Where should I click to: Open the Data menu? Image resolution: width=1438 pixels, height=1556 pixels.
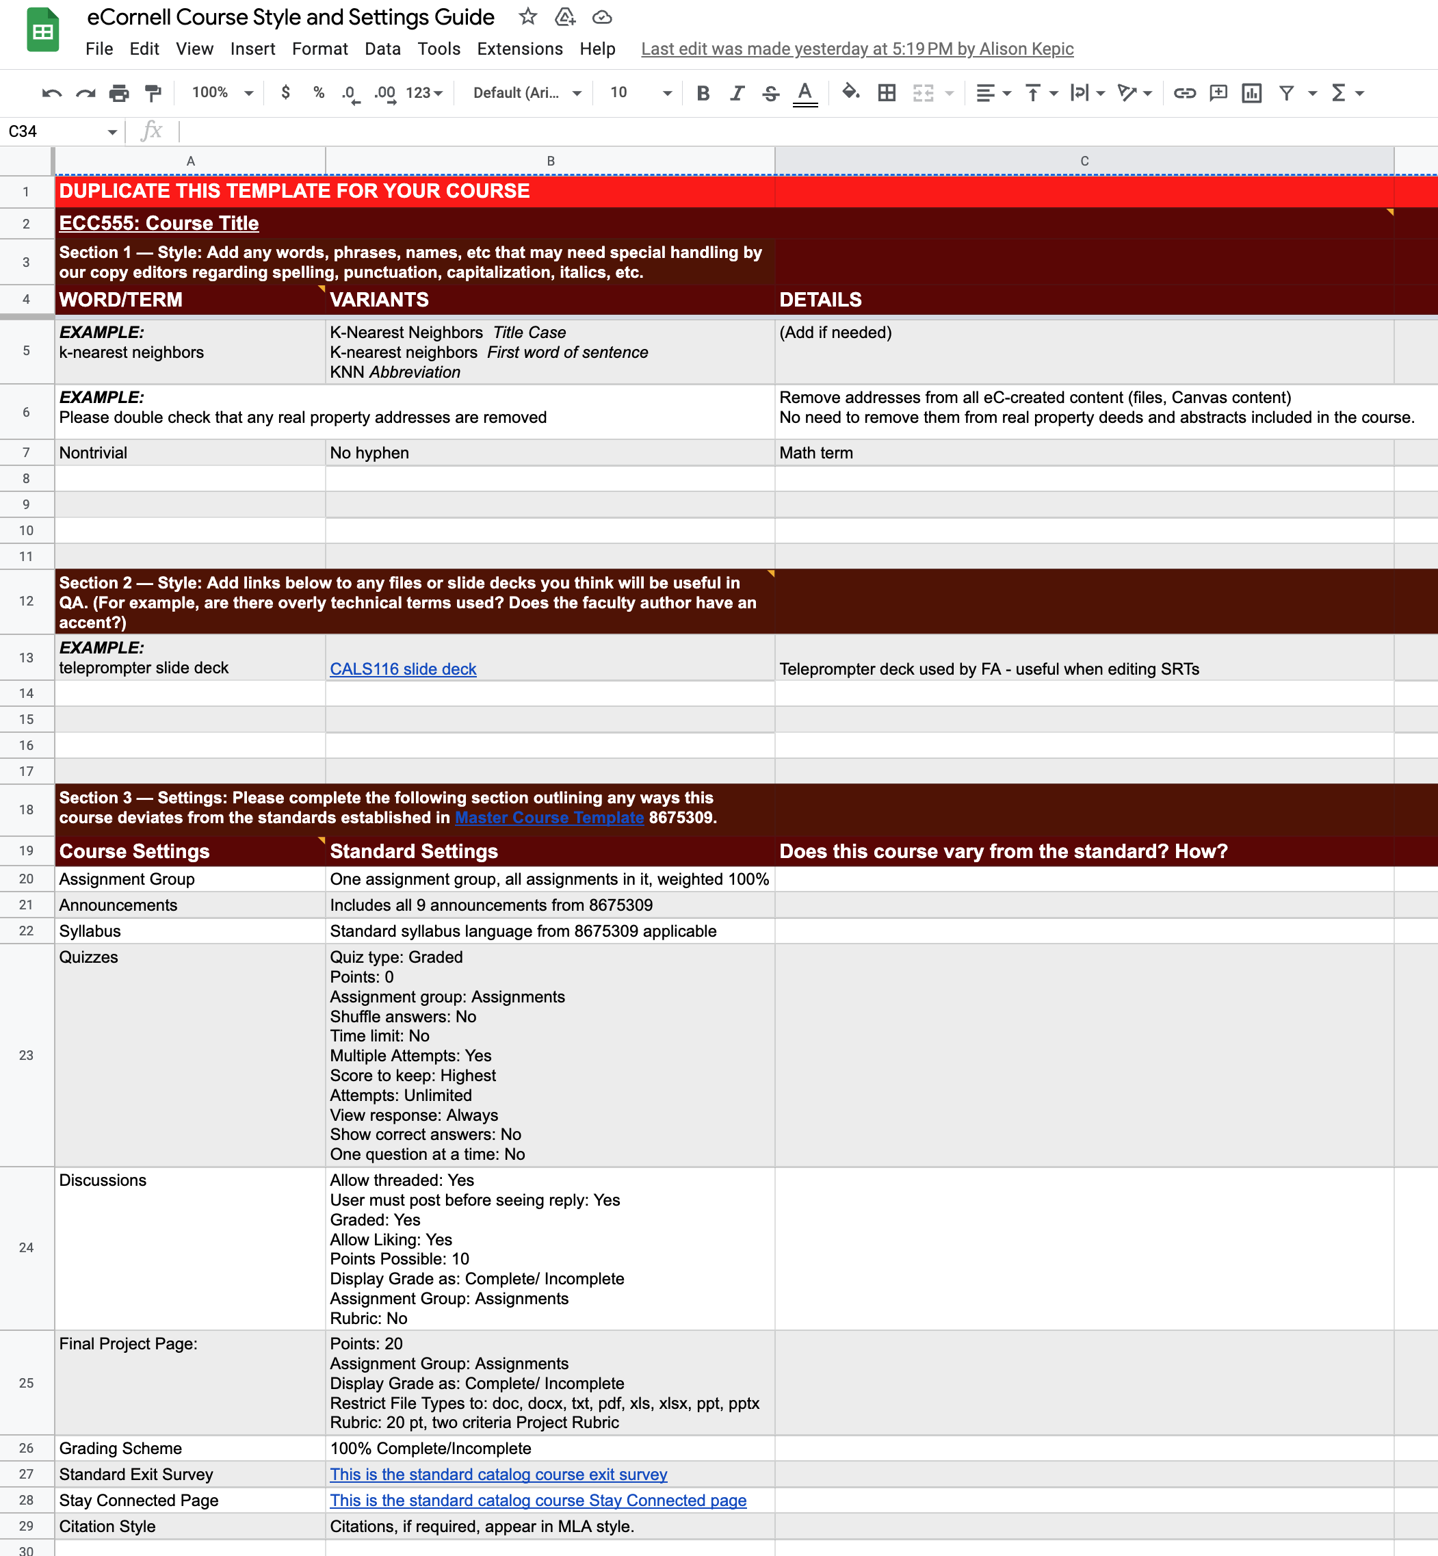point(382,49)
